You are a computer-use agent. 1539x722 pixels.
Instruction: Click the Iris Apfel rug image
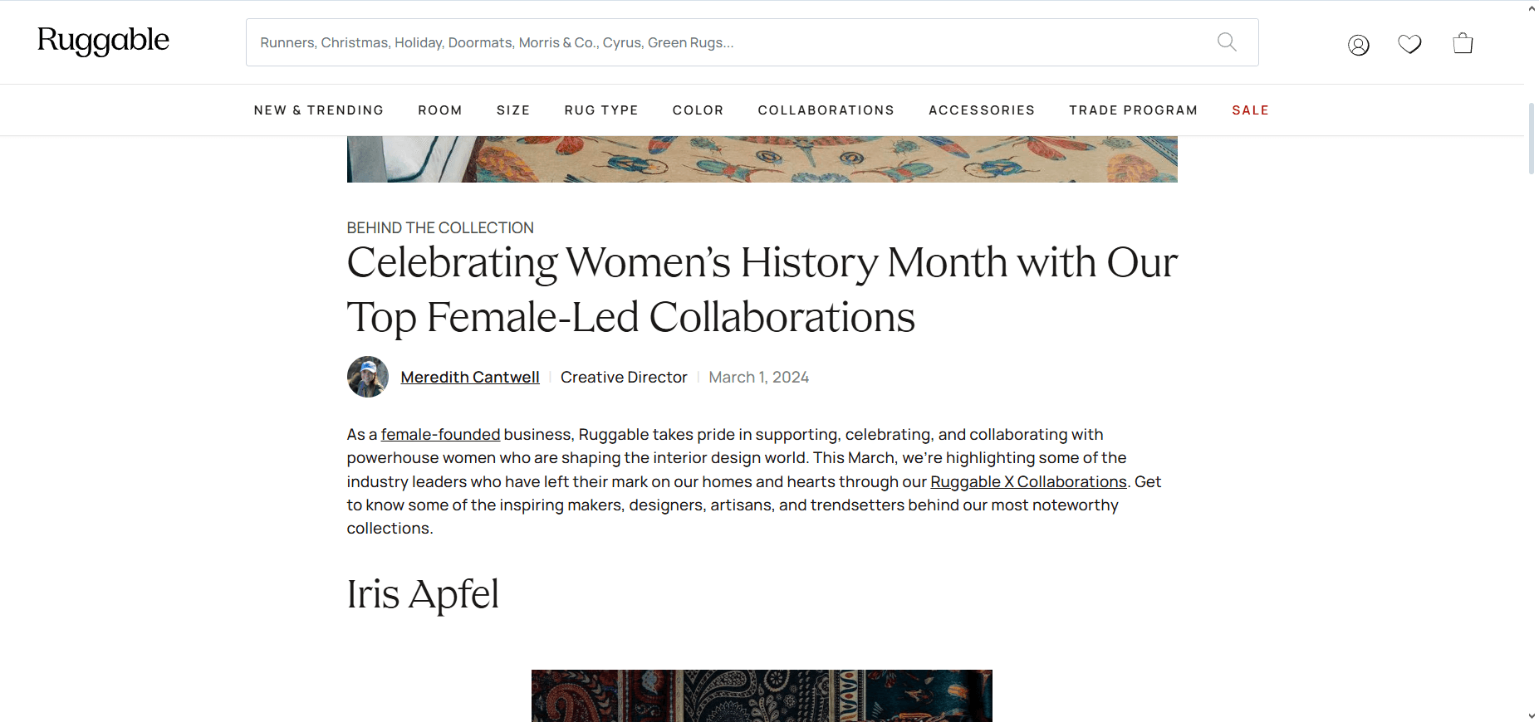pyautogui.click(x=762, y=695)
